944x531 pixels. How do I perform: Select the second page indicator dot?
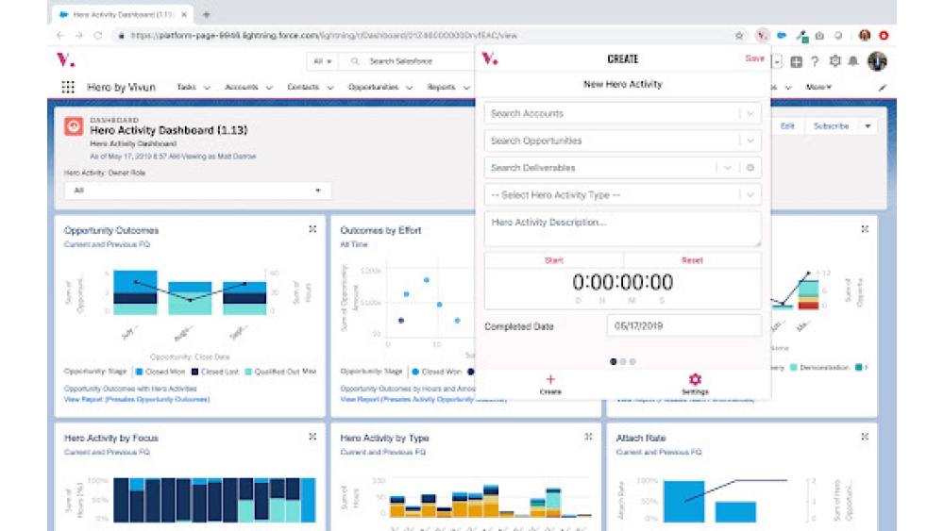click(x=623, y=361)
